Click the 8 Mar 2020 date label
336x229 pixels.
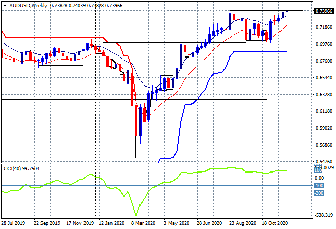pos(144,223)
